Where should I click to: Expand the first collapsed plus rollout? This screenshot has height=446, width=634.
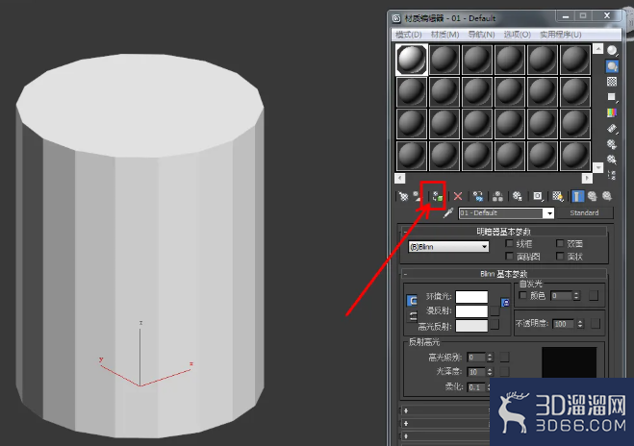point(406,410)
